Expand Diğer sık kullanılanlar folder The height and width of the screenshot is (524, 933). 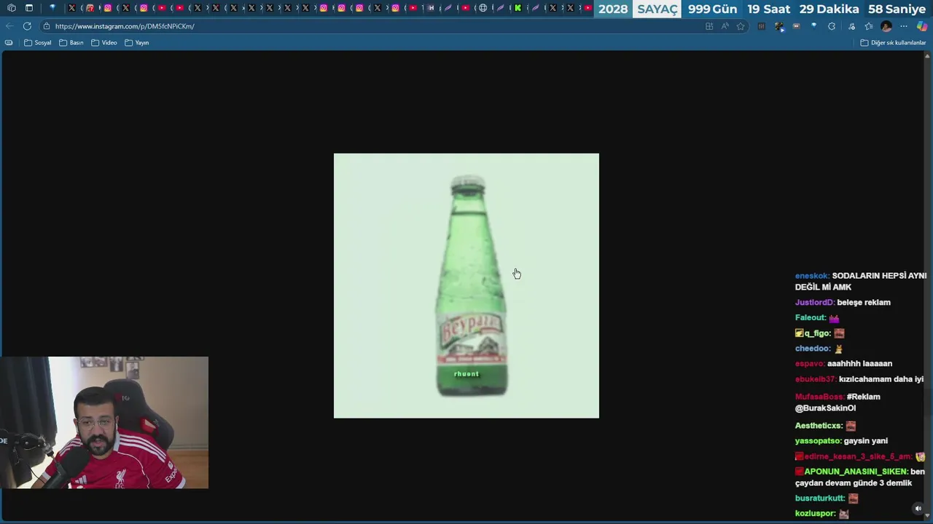click(893, 43)
